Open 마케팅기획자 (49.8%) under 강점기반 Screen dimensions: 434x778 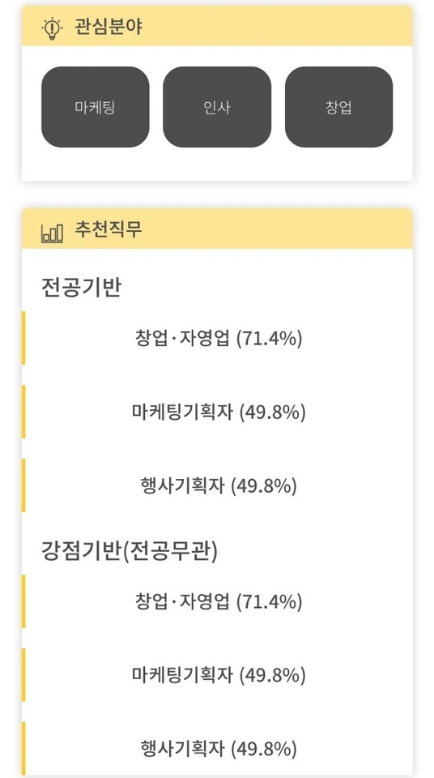[x=219, y=675]
